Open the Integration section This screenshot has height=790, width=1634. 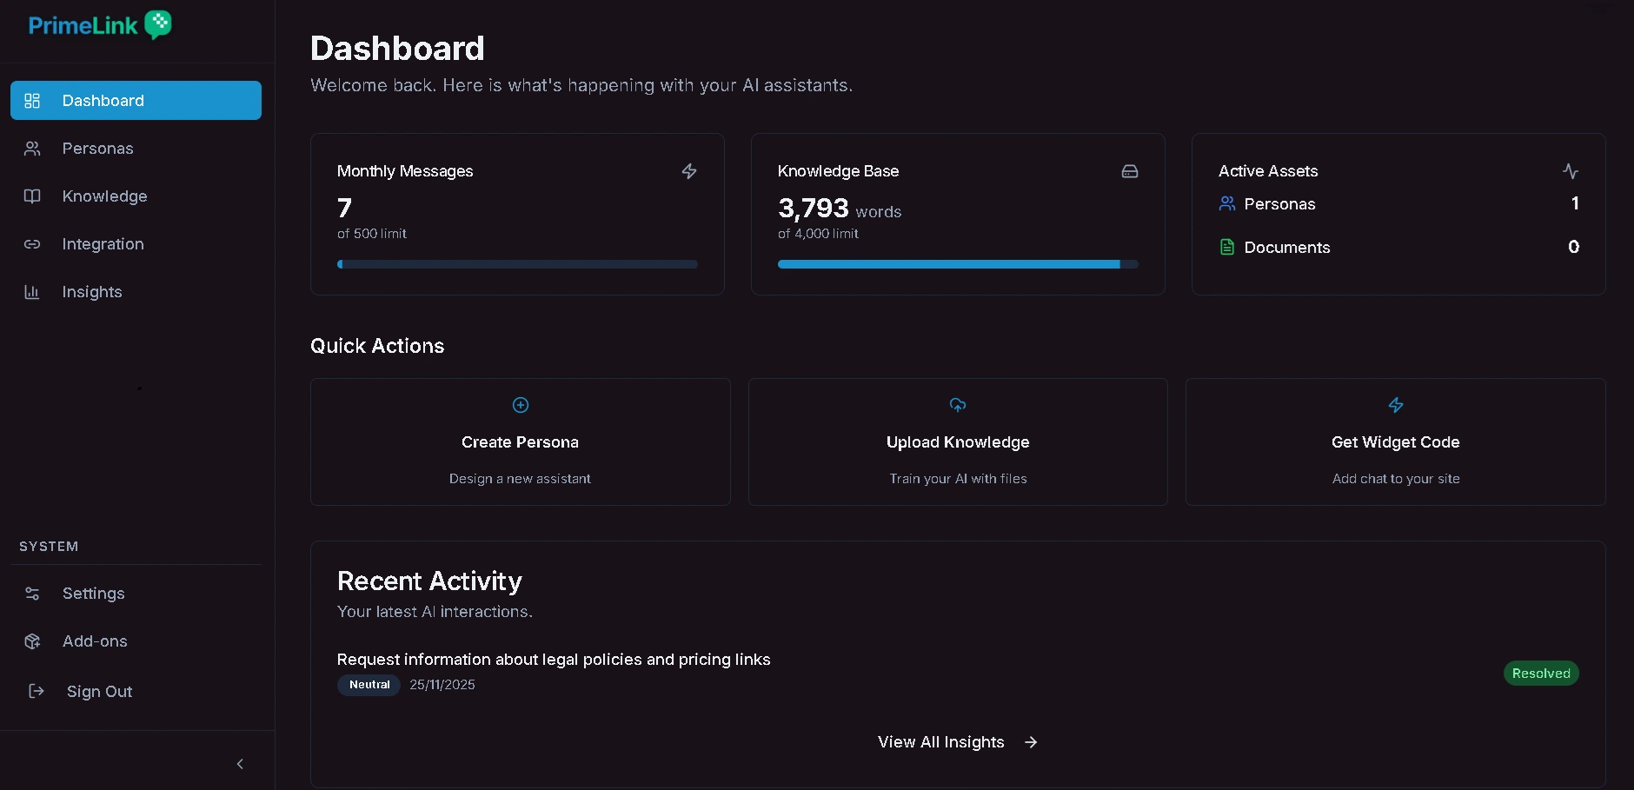coord(102,244)
